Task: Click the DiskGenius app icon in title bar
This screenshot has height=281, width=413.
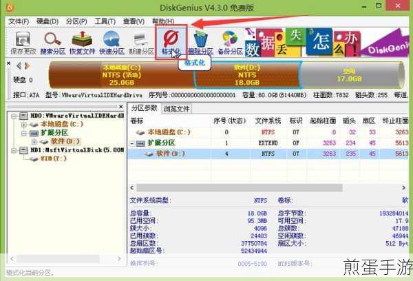Action: tap(10, 8)
